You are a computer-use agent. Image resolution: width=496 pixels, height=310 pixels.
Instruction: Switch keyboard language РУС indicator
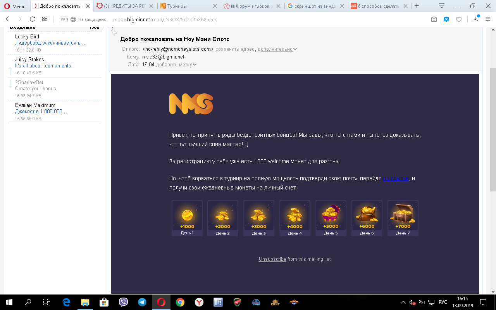coord(443,302)
